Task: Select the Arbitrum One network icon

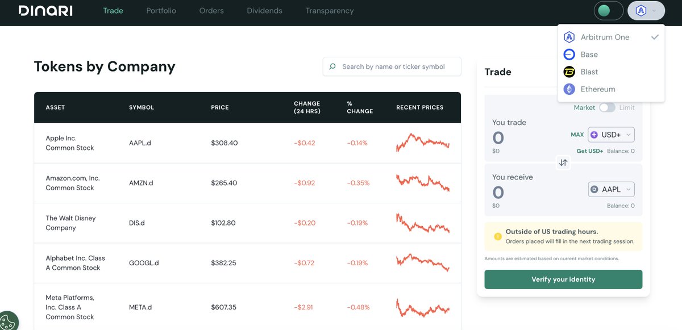Action: [x=569, y=37]
